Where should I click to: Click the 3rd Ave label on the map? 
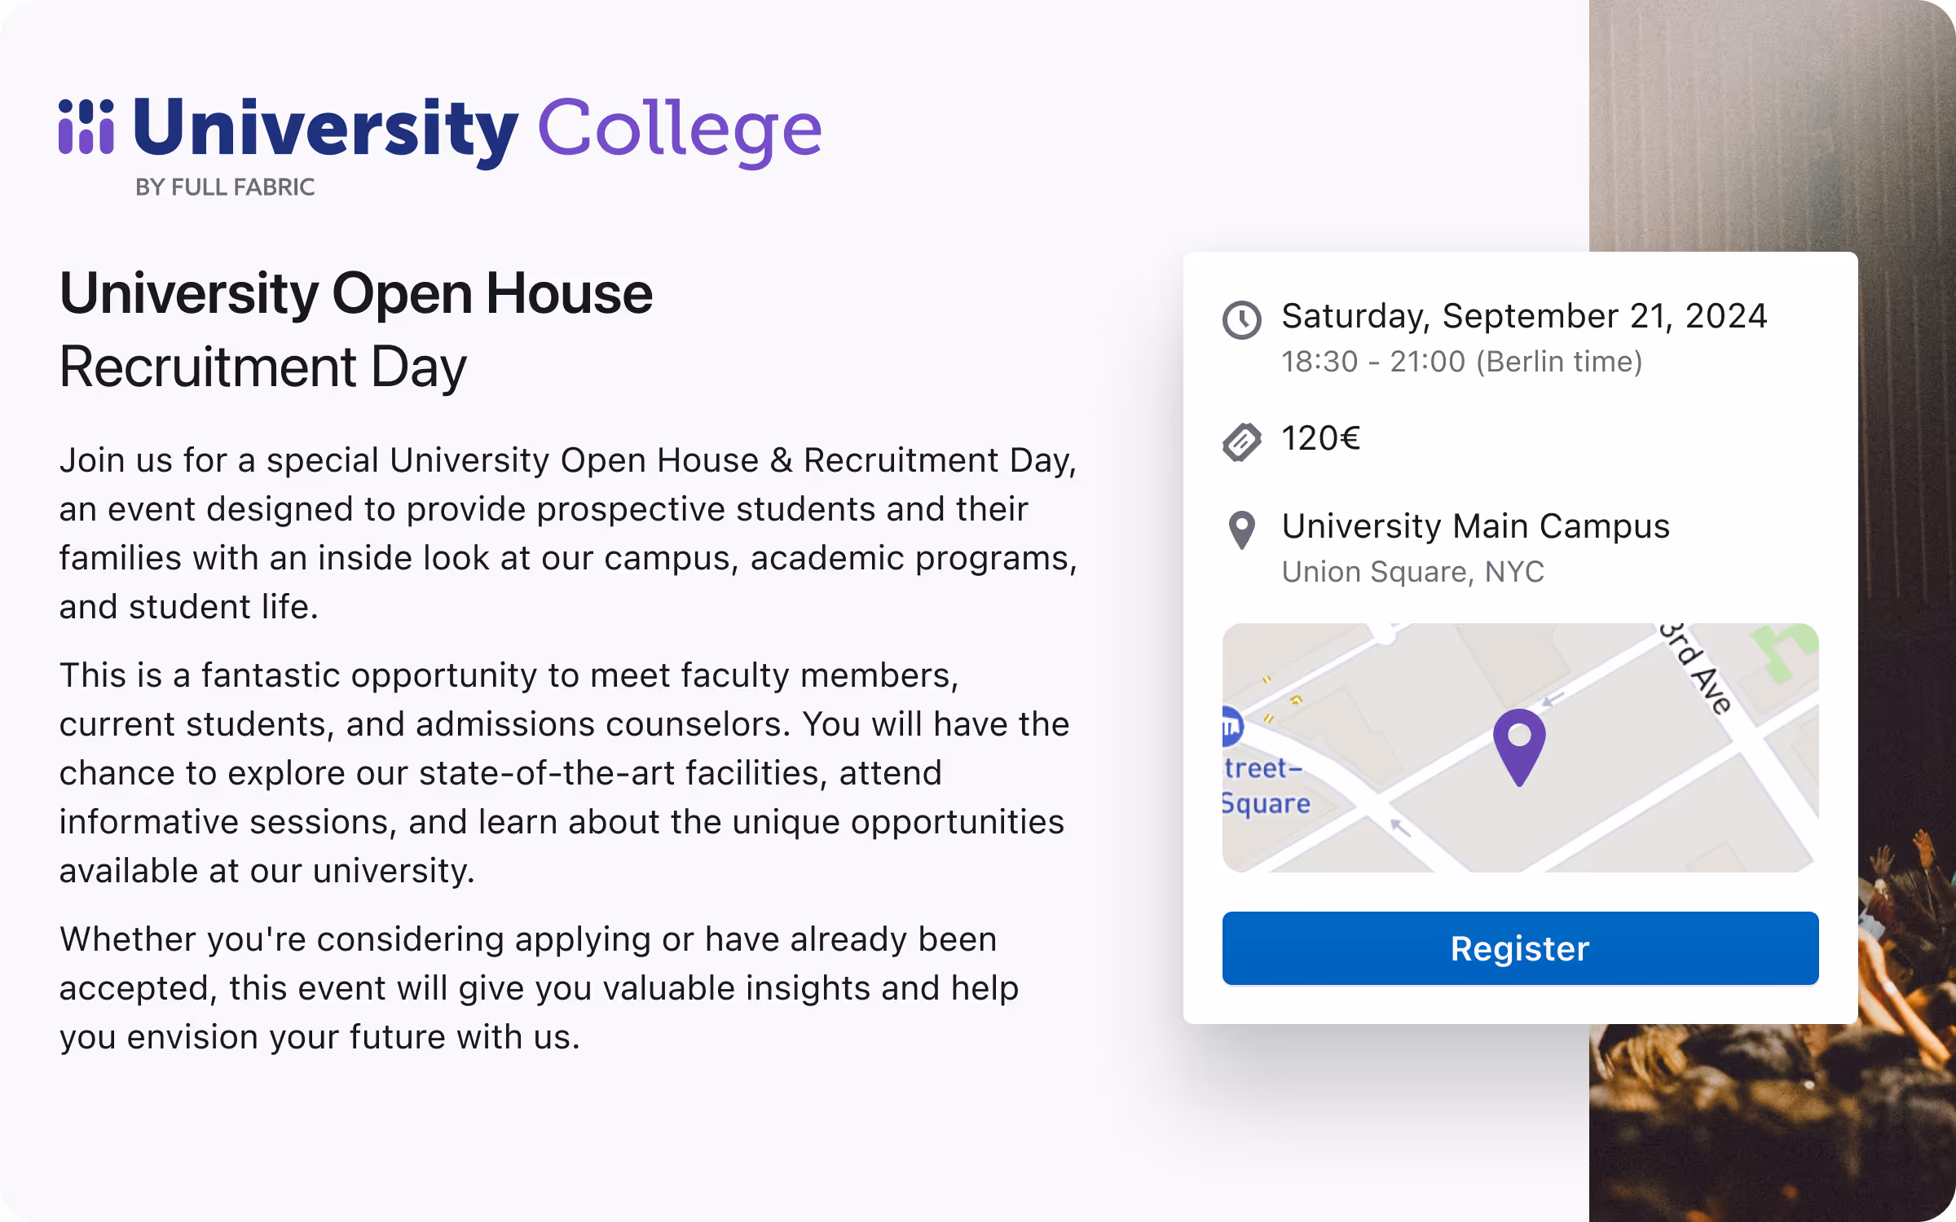pos(1697,670)
